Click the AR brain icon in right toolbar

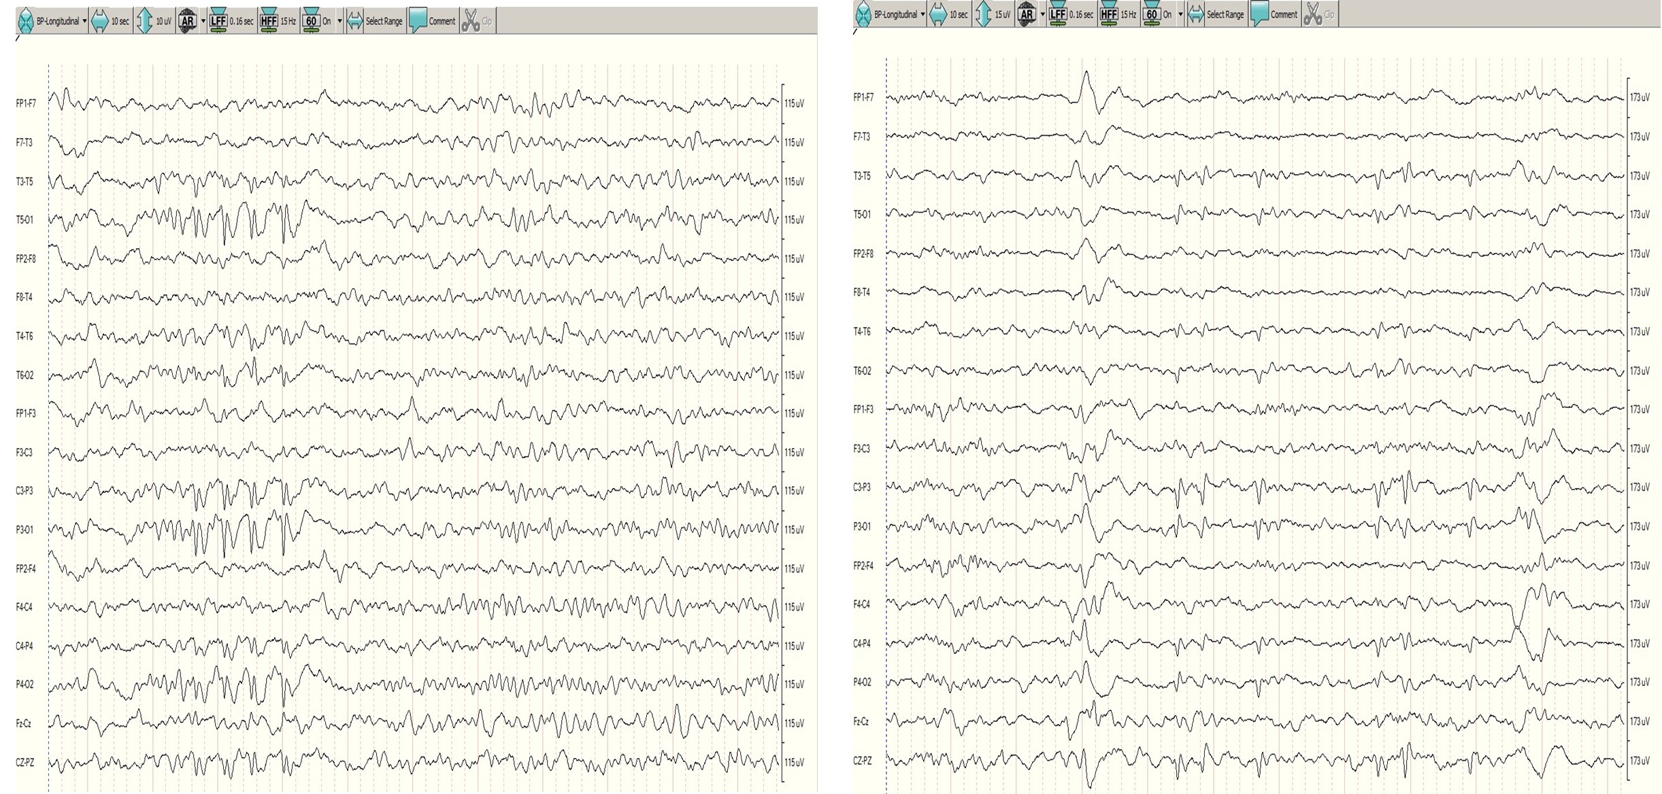1026,14
